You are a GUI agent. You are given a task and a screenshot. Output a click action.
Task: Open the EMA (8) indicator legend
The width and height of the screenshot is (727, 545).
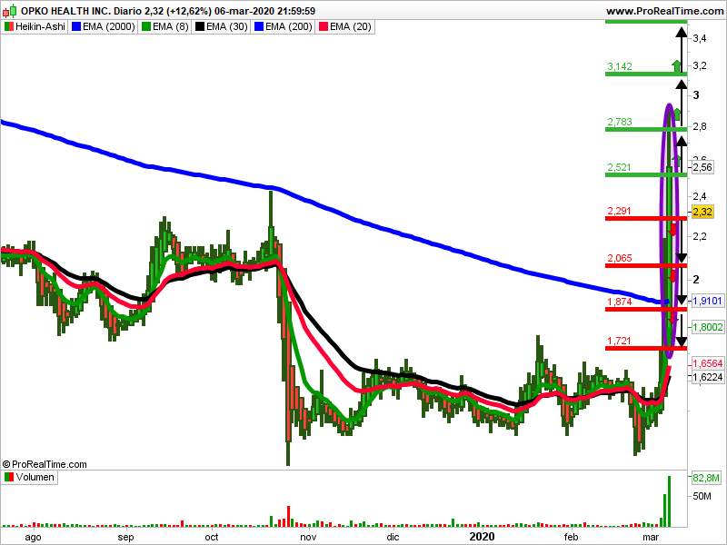171,27
